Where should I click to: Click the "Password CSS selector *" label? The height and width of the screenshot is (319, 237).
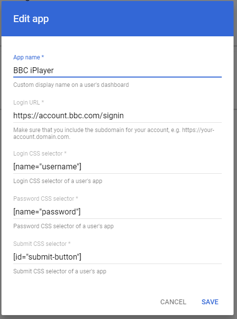pyautogui.click(x=46, y=199)
